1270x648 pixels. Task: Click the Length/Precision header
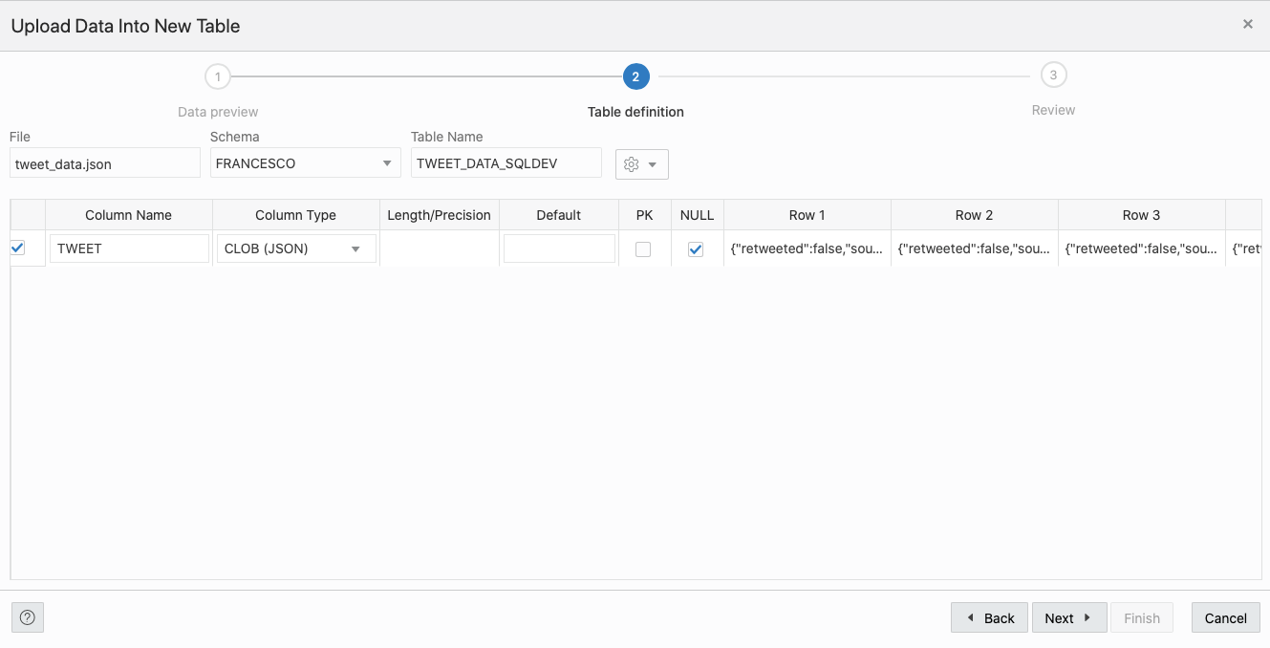(x=440, y=215)
